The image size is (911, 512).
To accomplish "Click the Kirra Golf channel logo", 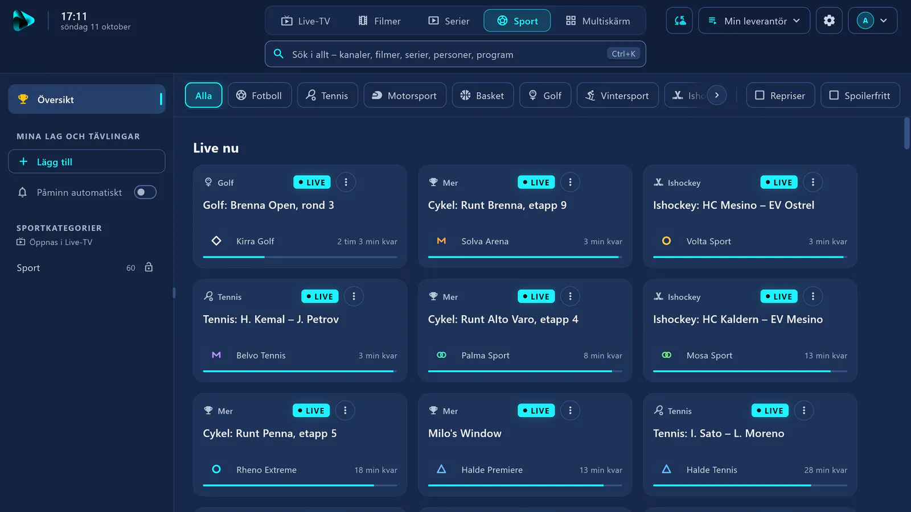I will click(216, 241).
